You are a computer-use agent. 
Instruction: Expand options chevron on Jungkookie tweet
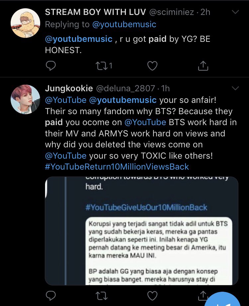tap(235, 88)
